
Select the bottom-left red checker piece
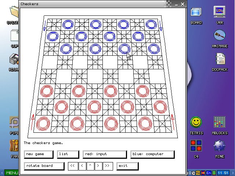pyautogui.click(x=43, y=124)
